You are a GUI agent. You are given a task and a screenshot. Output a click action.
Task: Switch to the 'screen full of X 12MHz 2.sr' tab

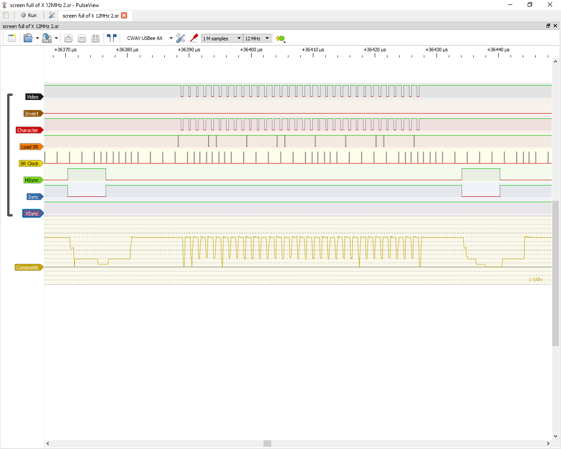[90, 15]
